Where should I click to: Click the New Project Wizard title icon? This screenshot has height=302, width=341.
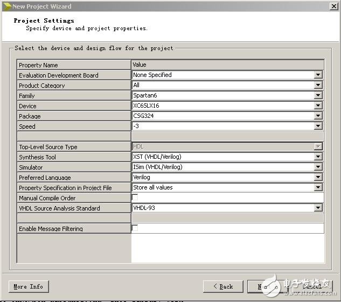point(6,6)
